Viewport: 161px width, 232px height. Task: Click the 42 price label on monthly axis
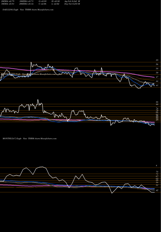157,190
